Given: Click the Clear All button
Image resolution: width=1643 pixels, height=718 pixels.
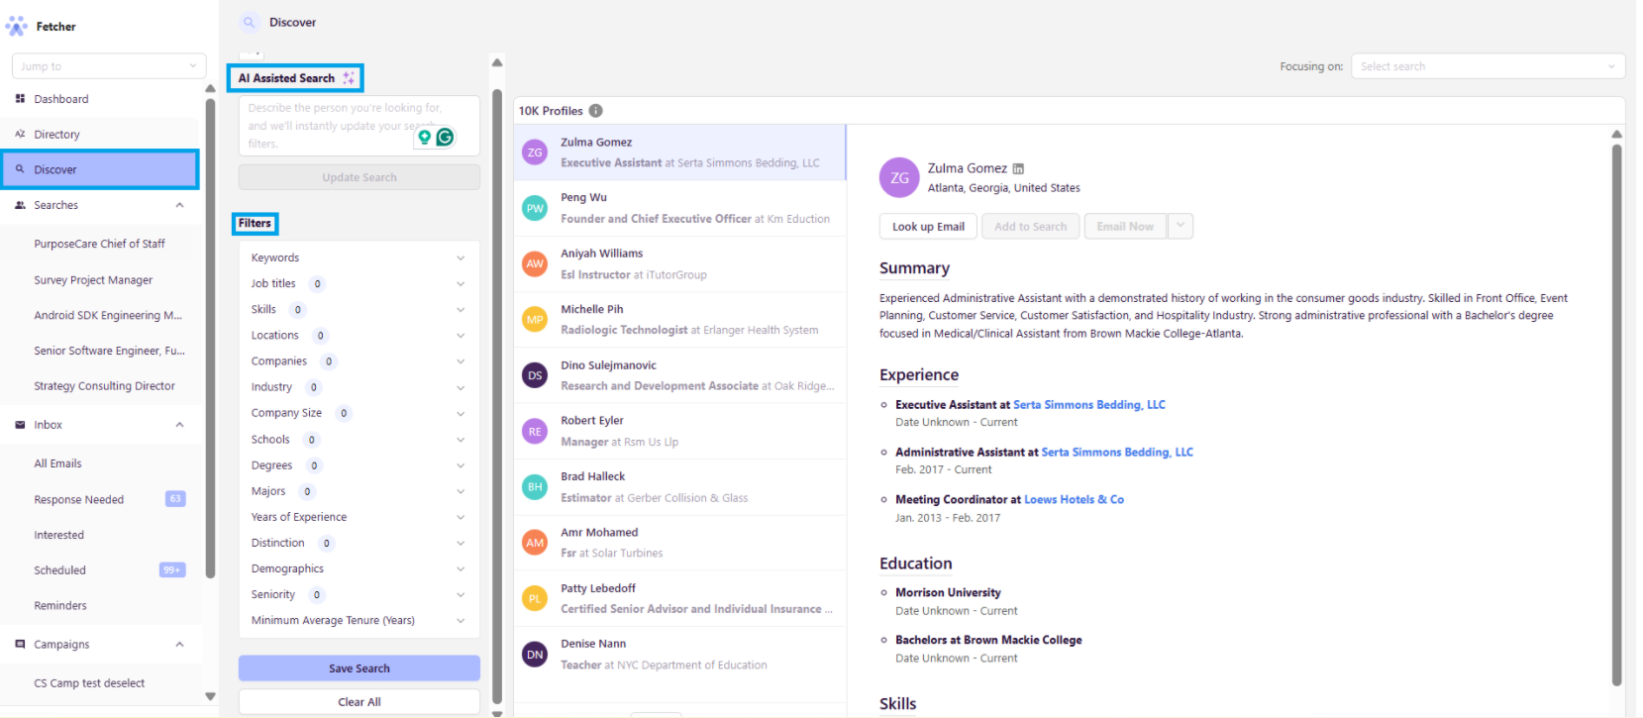Looking at the screenshot, I should pos(359,701).
